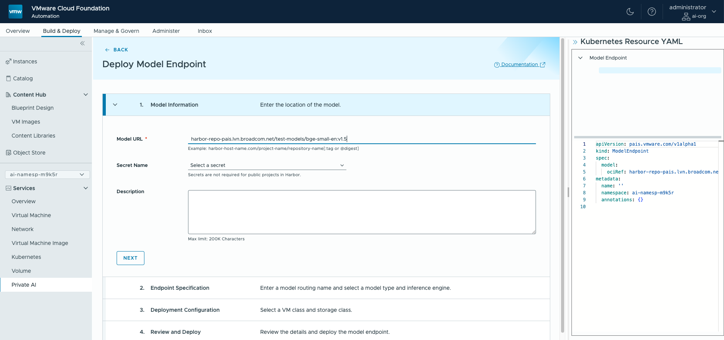Collapse the Model Endpoint YAML section

[580, 58]
